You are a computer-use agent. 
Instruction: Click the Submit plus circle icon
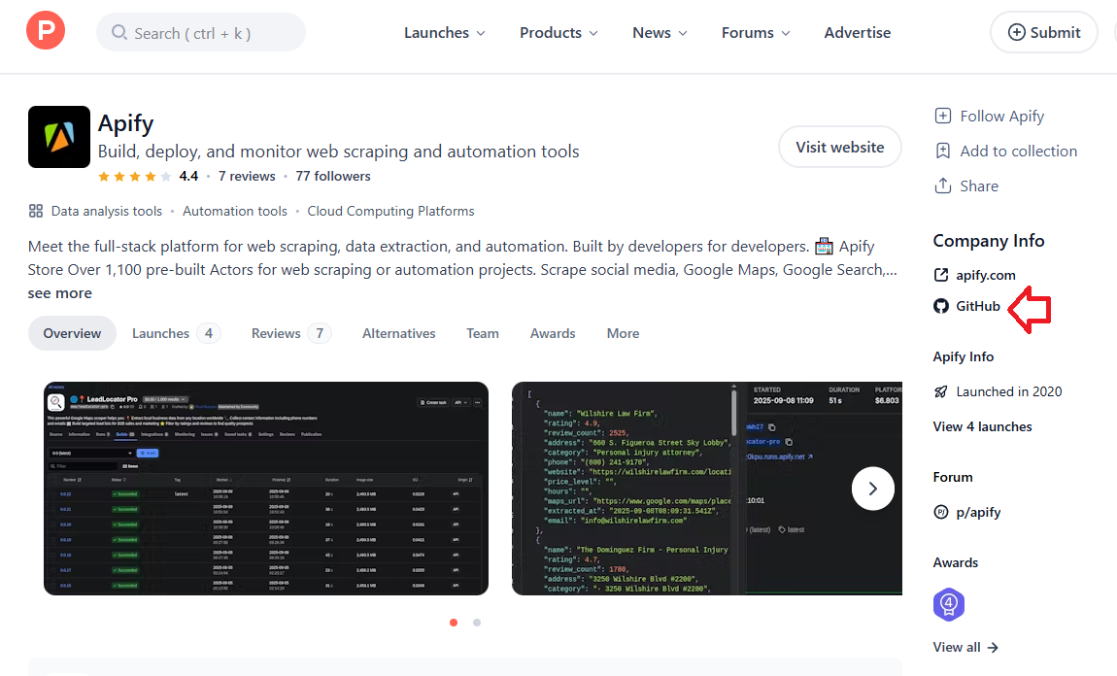pos(1017,32)
